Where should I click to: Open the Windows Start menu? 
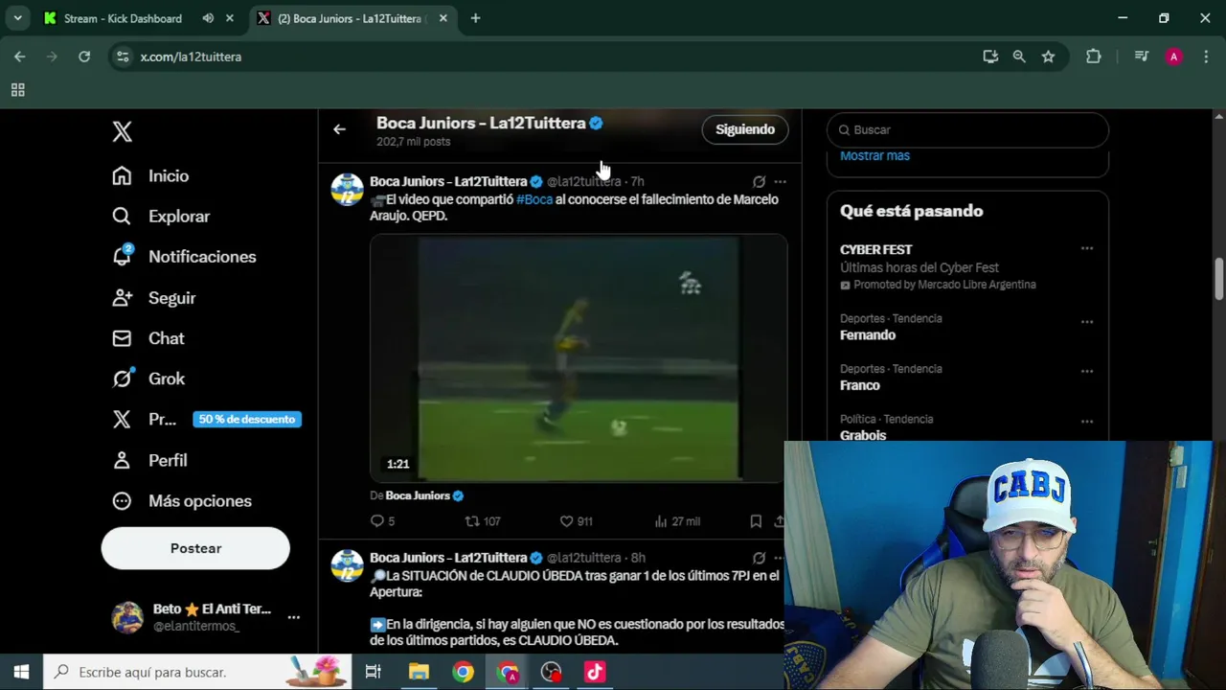(x=21, y=672)
